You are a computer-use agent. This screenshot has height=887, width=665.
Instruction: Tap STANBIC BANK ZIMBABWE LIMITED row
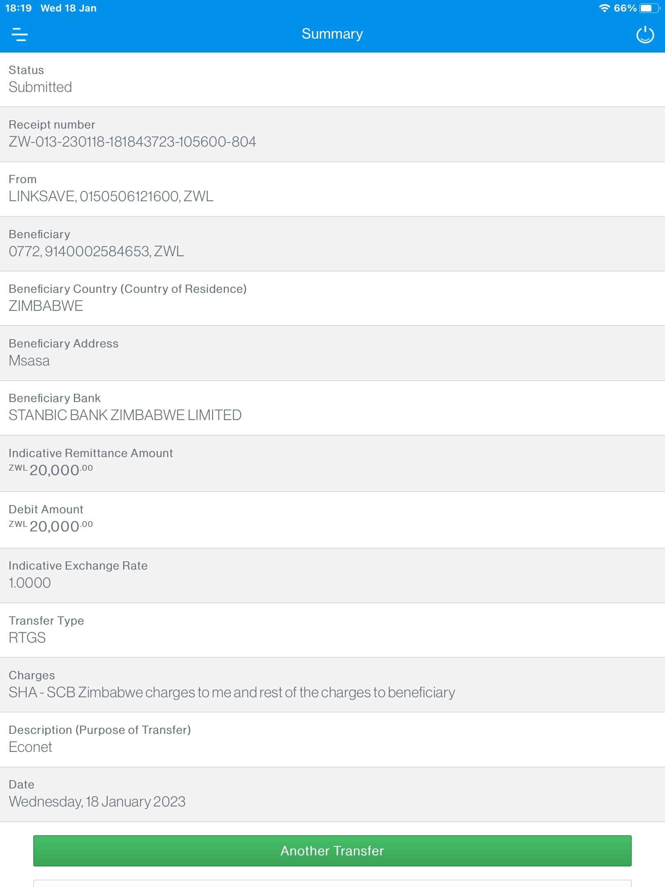(x=332, y=408)
